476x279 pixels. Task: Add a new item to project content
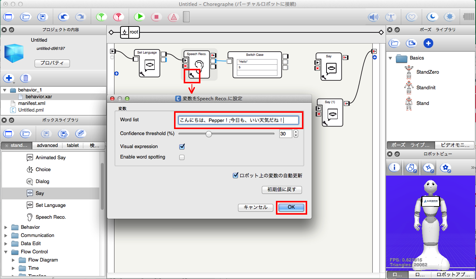(9, 78)
